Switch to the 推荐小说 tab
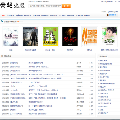The image size is (120, 120). [x=102, y=56]
